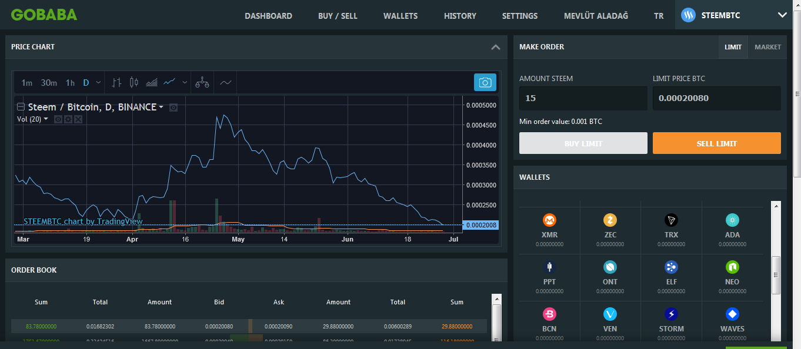Screen dimensions: 801x349
Task: Click the WAVES wallet coin icon
Action: pyautogui.click(x=732, y=314)
